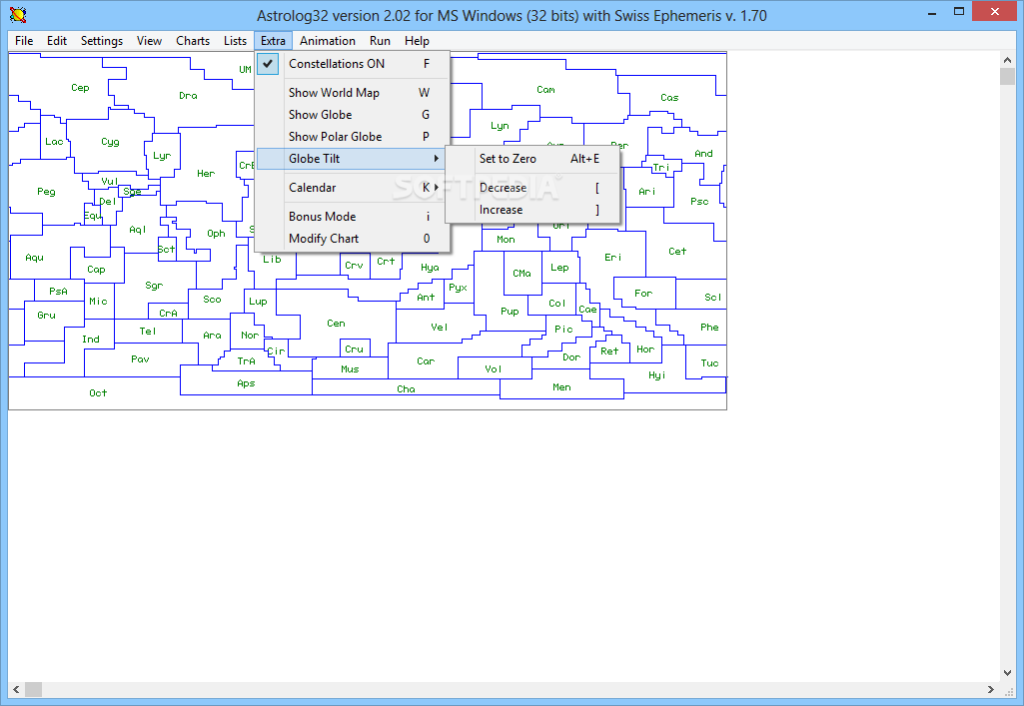Open the Charts menu

(193, 41)
